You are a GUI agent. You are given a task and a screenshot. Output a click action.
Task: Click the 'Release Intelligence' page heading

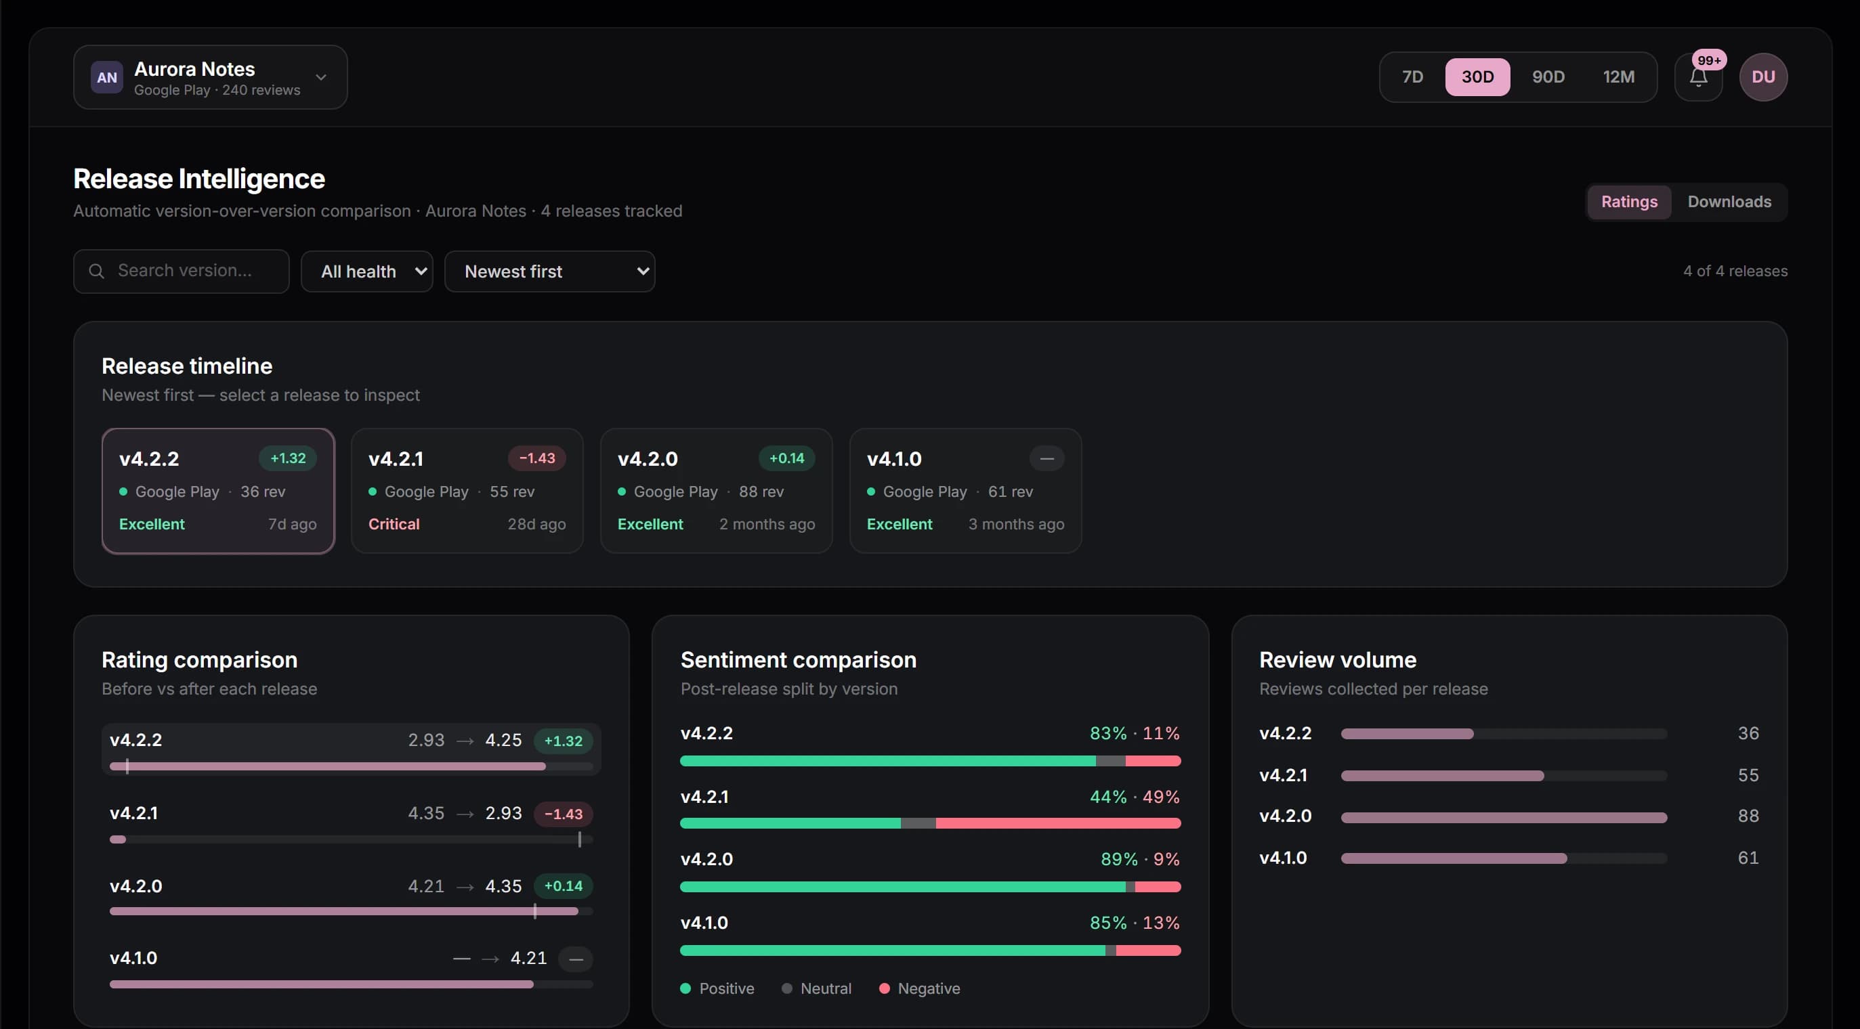(x=198, y=179)
